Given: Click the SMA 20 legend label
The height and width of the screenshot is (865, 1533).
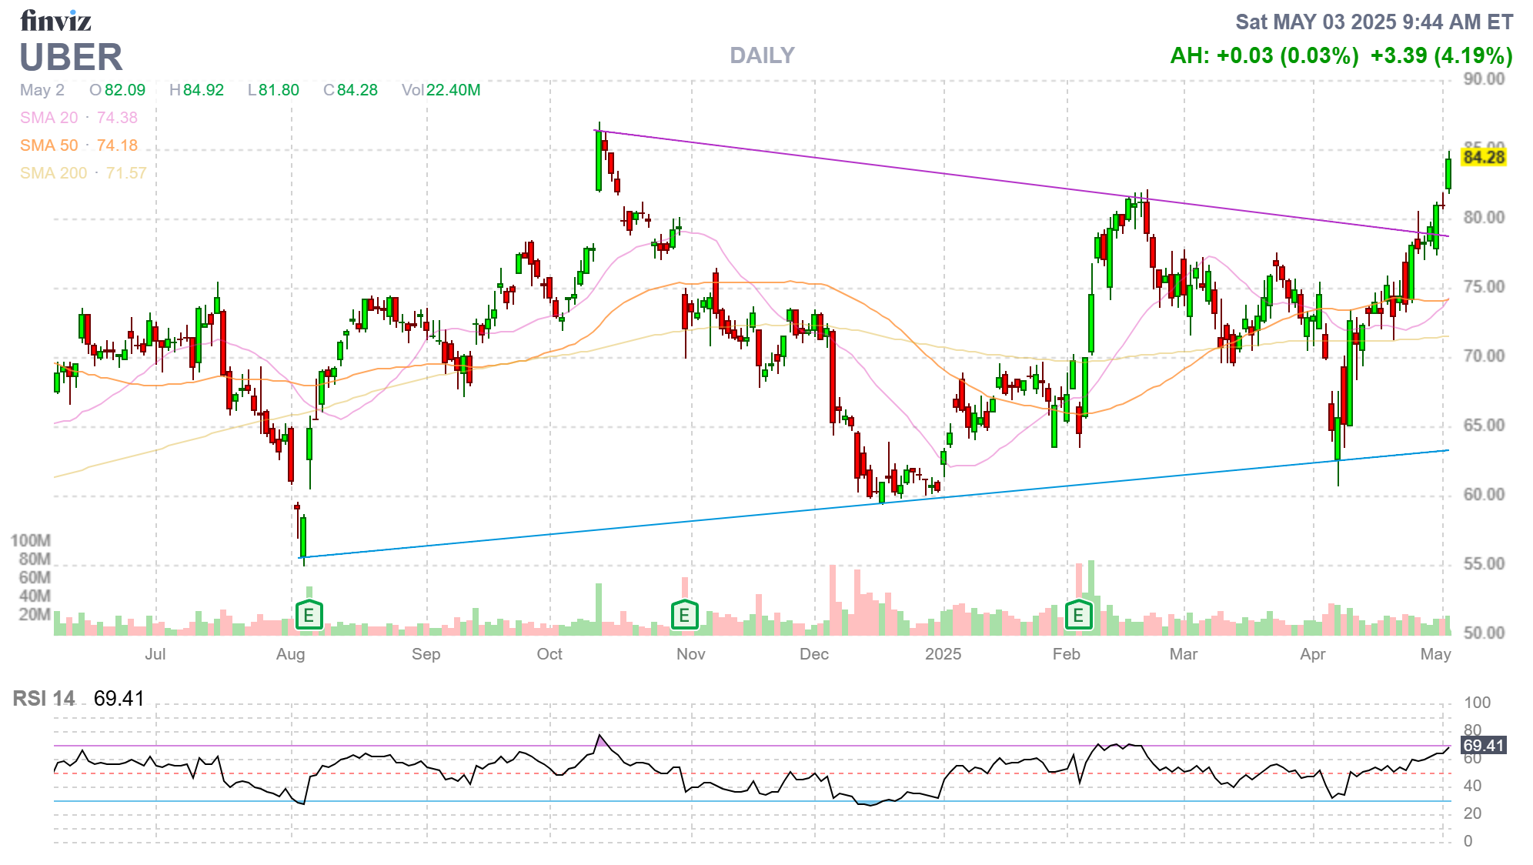Looking at the screenshot, I should (48, 118).
